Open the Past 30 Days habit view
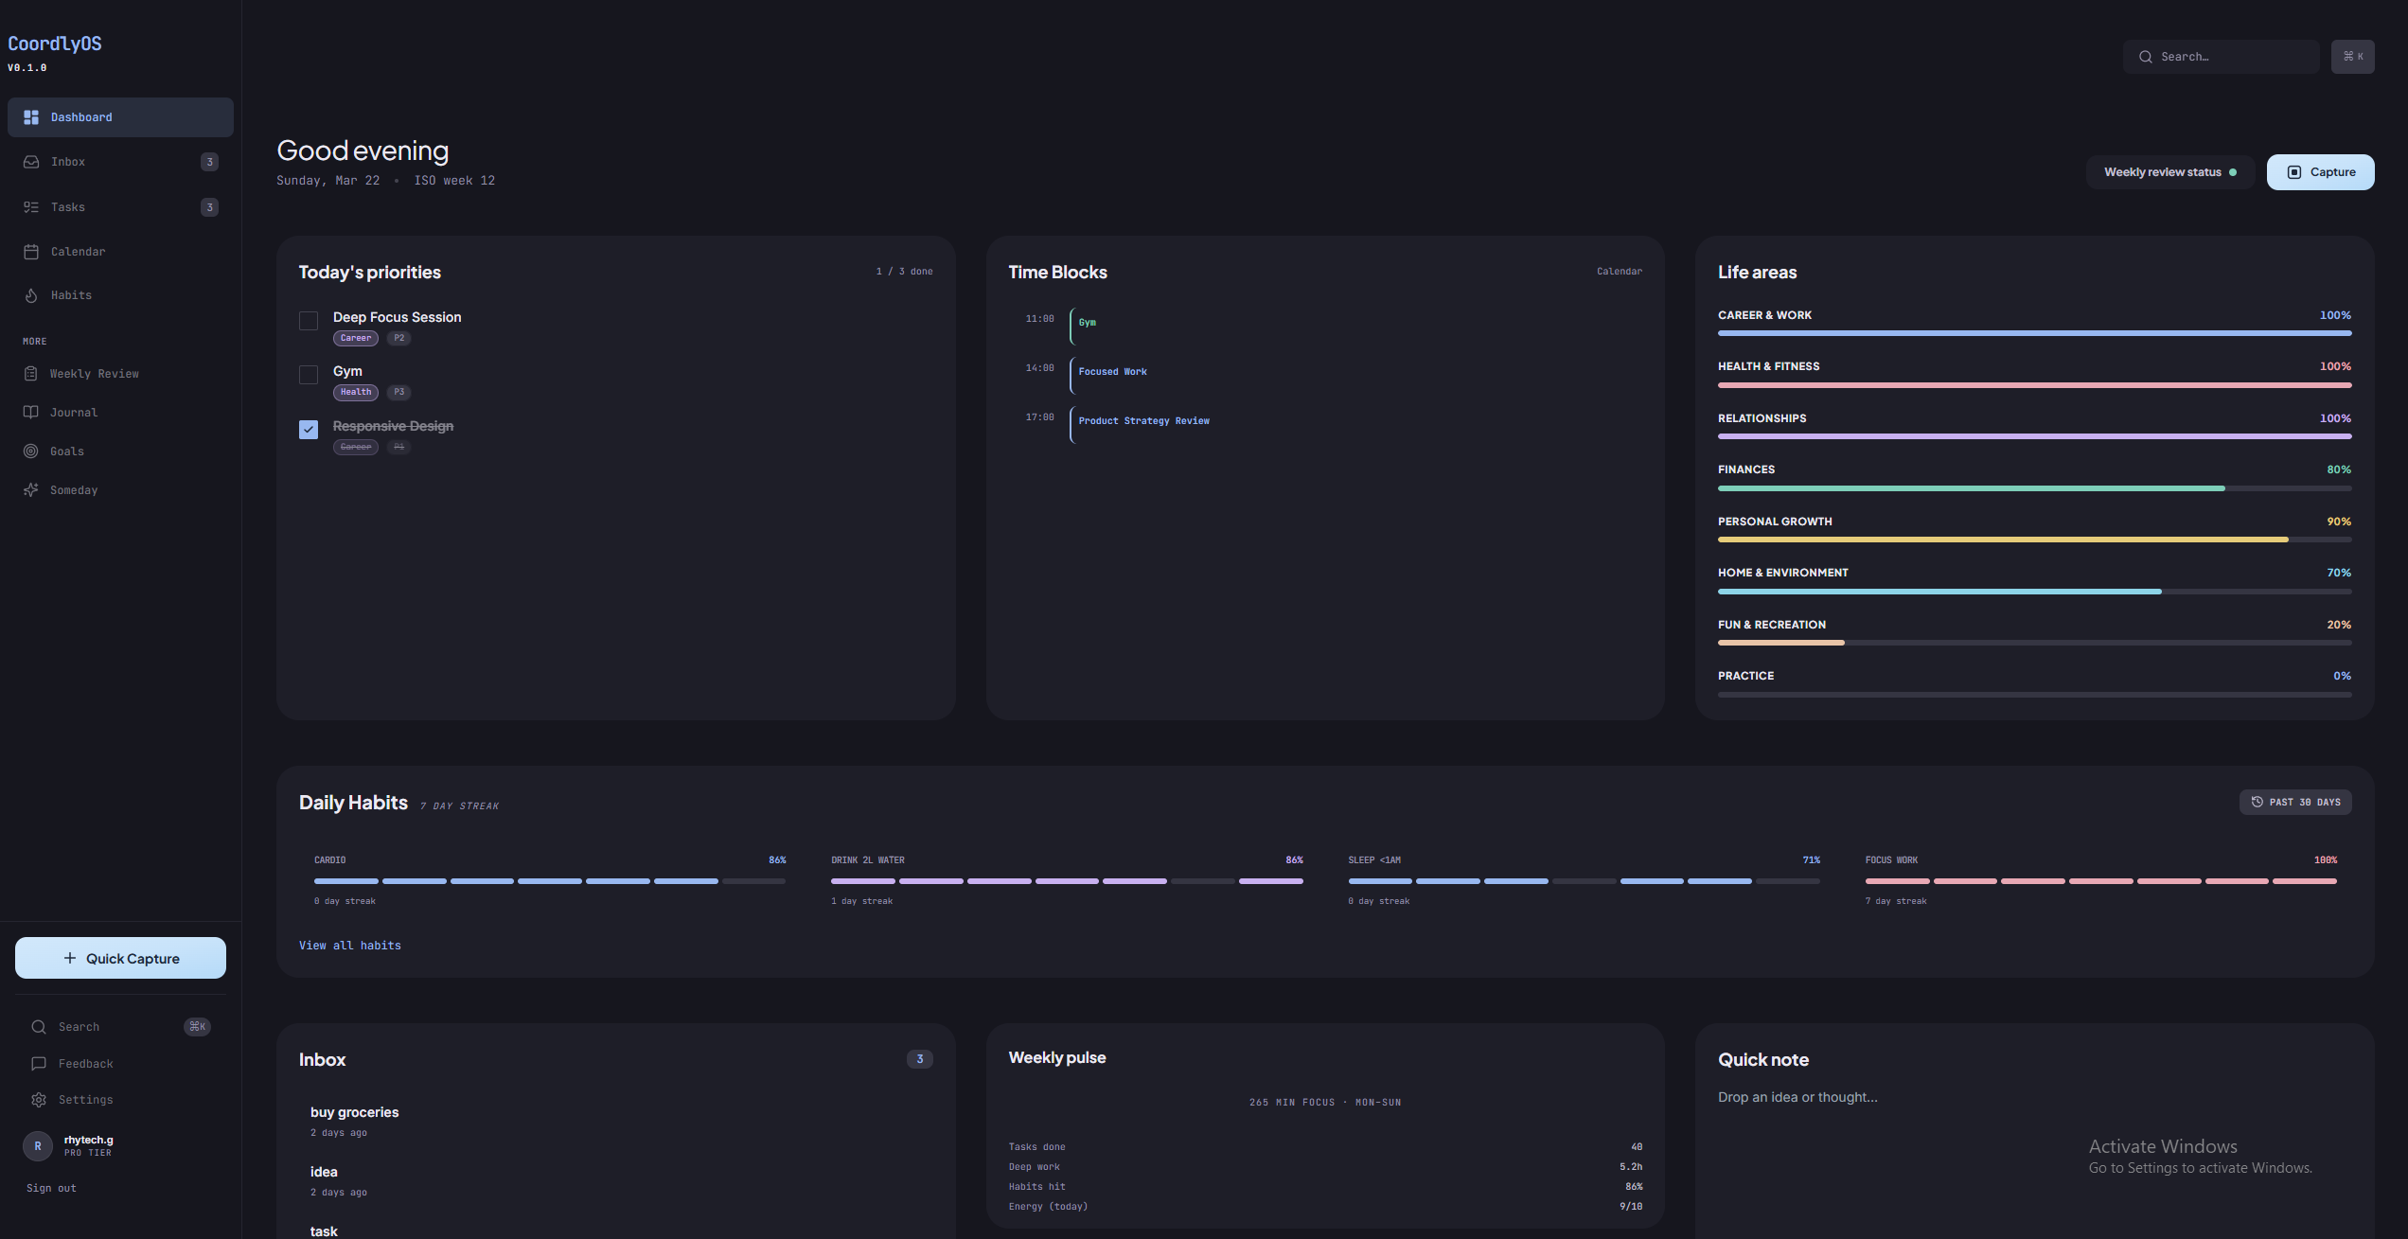Screen dimensions: 2408x1239 pyautogui.click(x=2294, y=802)
